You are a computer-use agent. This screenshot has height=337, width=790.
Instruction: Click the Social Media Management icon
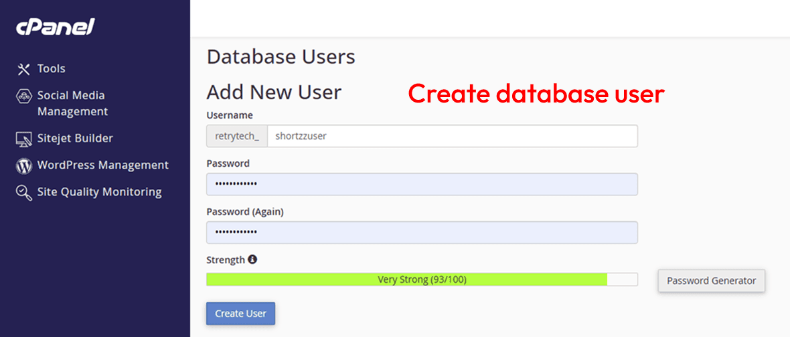24,96
